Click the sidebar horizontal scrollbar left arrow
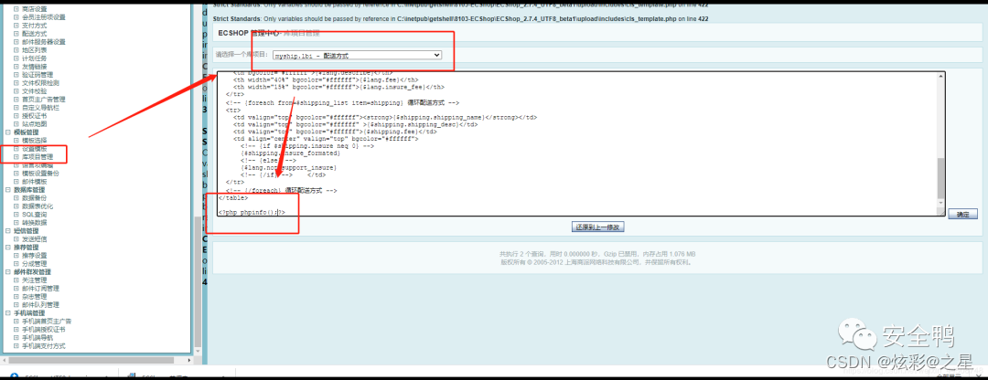This screenshot has width=988, height=380. click(4, 360)
